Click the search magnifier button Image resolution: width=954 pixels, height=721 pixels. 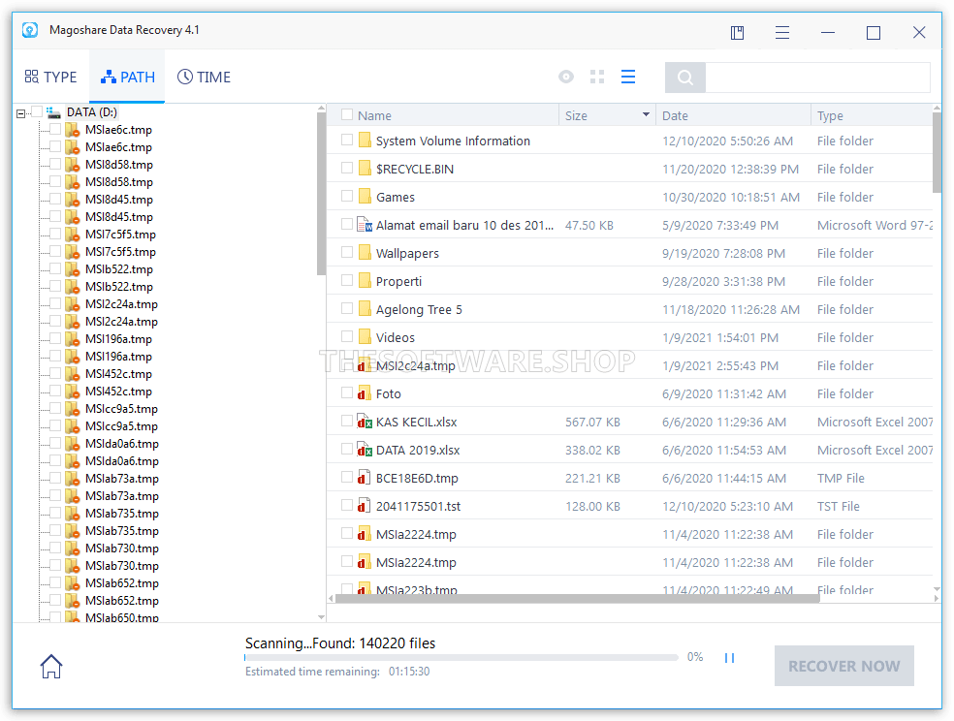(x=685, y=78)
